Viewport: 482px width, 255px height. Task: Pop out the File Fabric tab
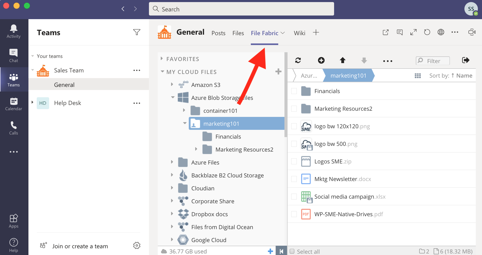[x=386, y=32]
